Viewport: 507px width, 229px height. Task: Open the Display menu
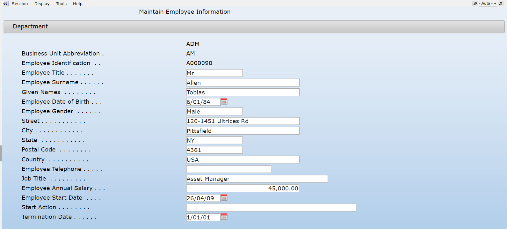click(42, 4)
